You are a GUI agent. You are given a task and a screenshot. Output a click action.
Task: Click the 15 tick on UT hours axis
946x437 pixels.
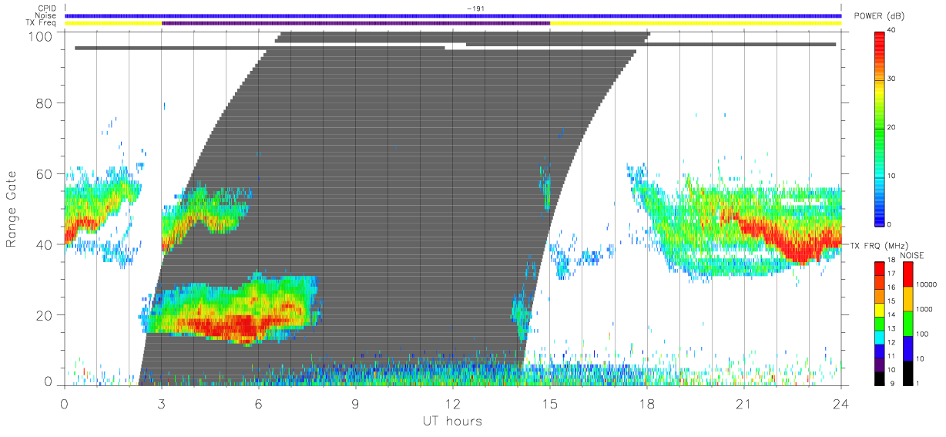click(x=550, y=403)
